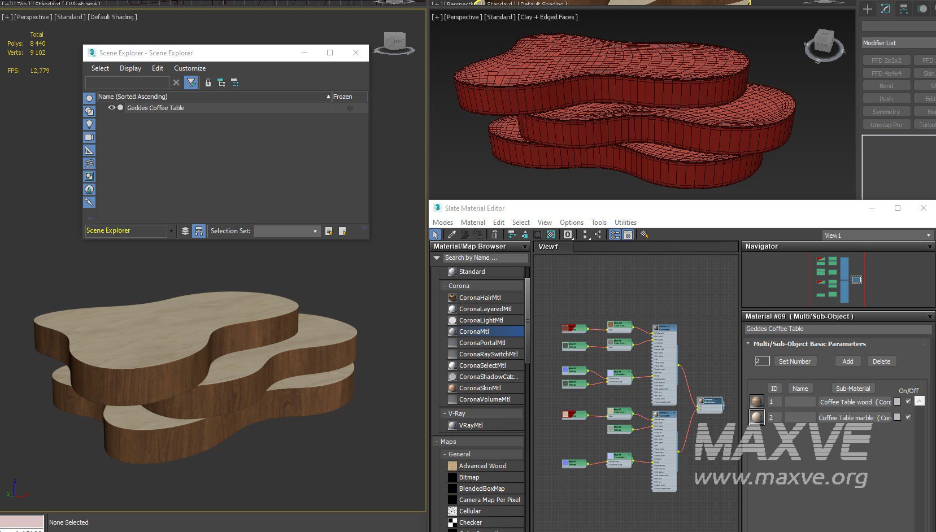Disable the Coffee Table wood sub-material checkbox
The height and width of the screenshot is (532, 936).
(x=908, y=402)
